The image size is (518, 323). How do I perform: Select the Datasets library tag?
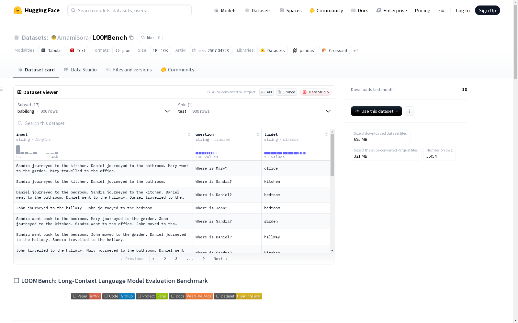click(273, 50)
